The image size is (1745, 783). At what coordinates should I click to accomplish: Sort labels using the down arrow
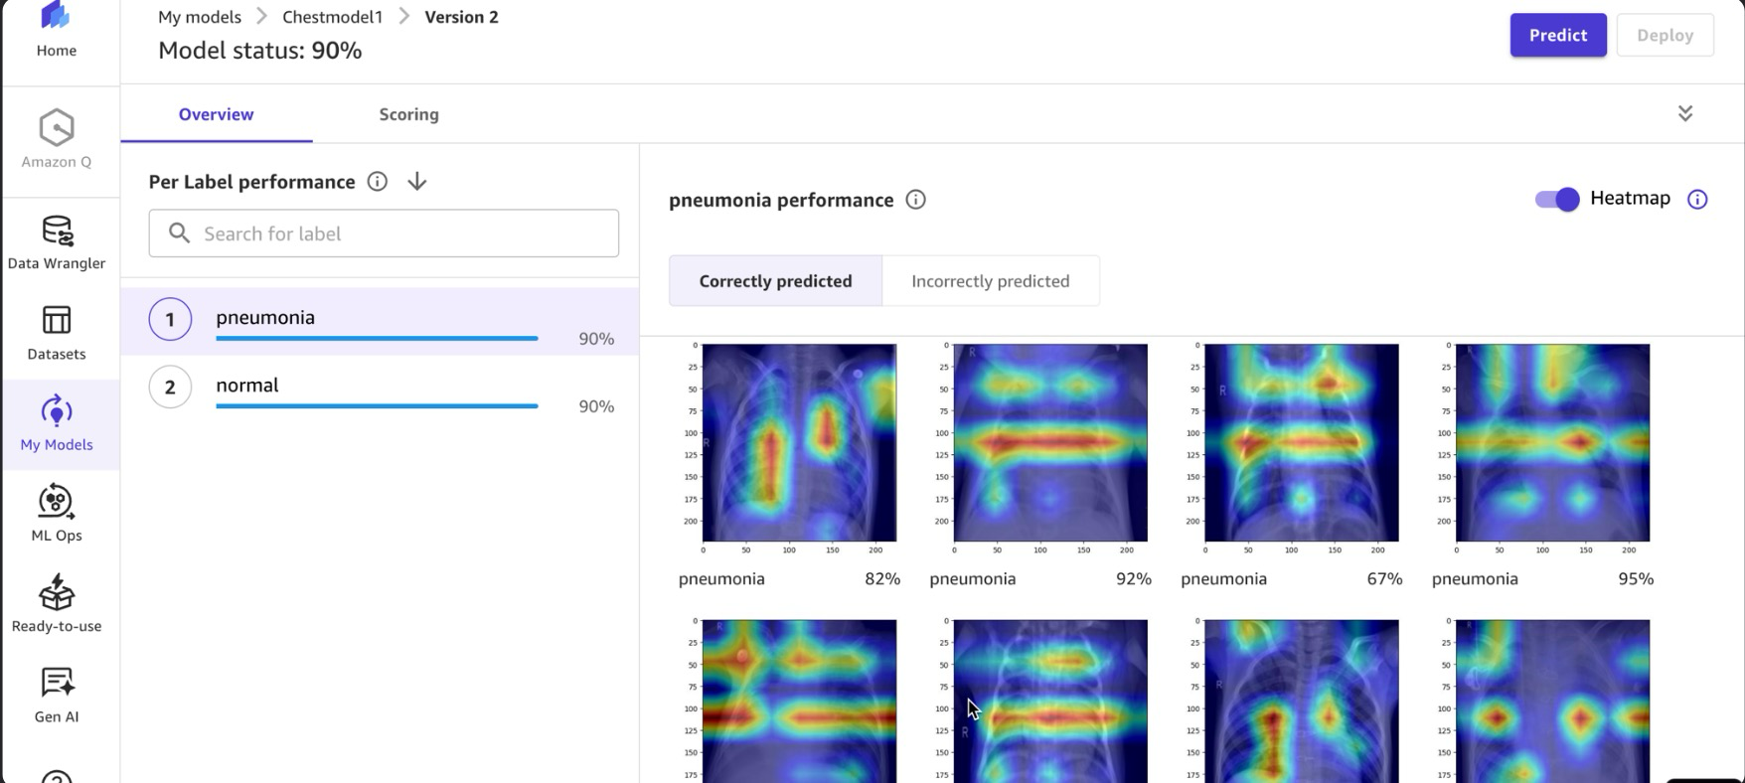pos(417,182)
